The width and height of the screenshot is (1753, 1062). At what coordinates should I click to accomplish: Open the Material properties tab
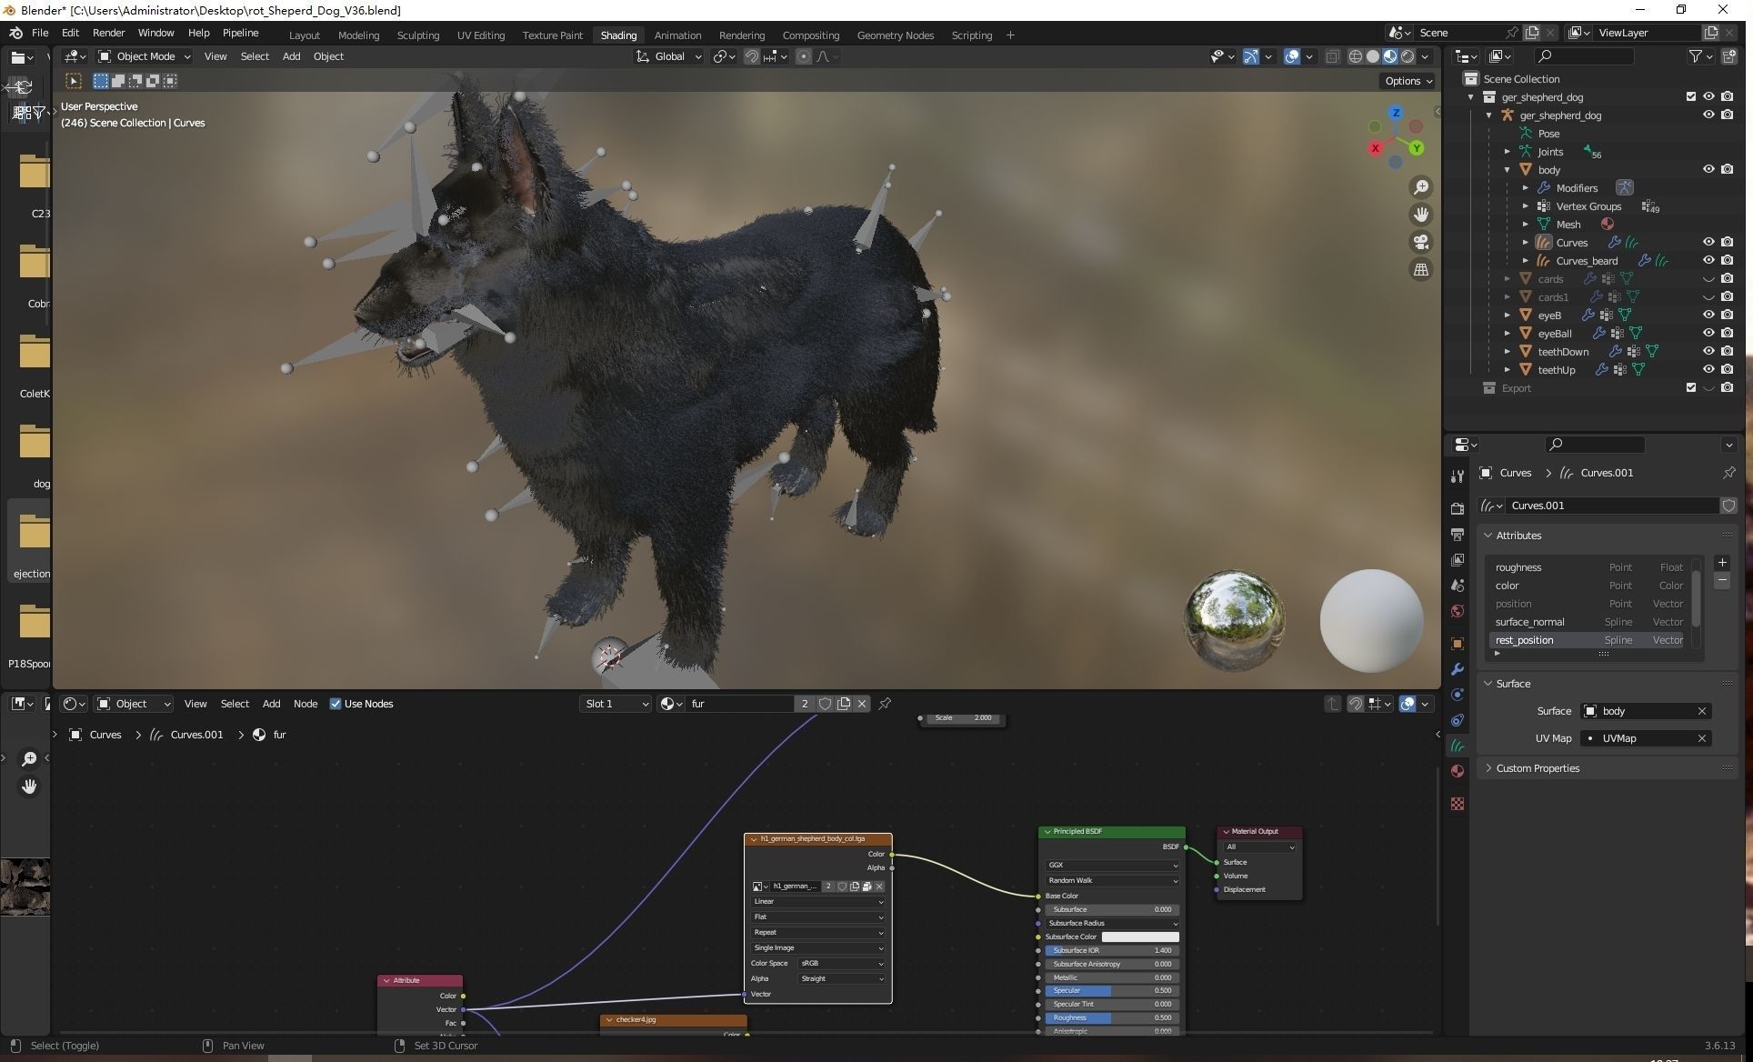pos(1457,771)
